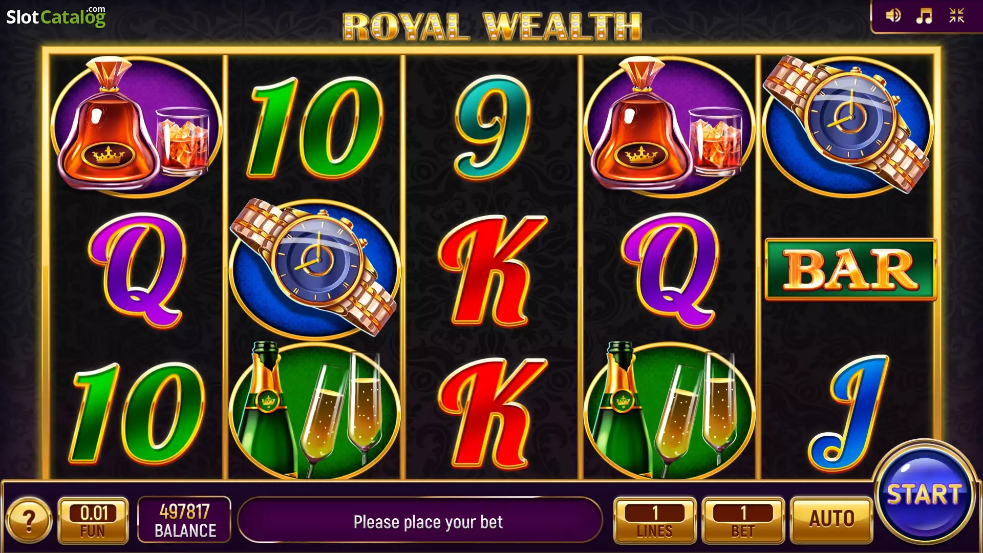The height and width of the screenshot is (553, 983).
Task: Click the purple Q symbol on reel one
Action: [x=137, y=270]
